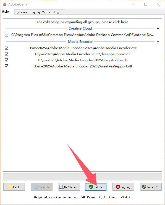Click the Patch button label
Screen dimensions: 165x205
[98, 187]
